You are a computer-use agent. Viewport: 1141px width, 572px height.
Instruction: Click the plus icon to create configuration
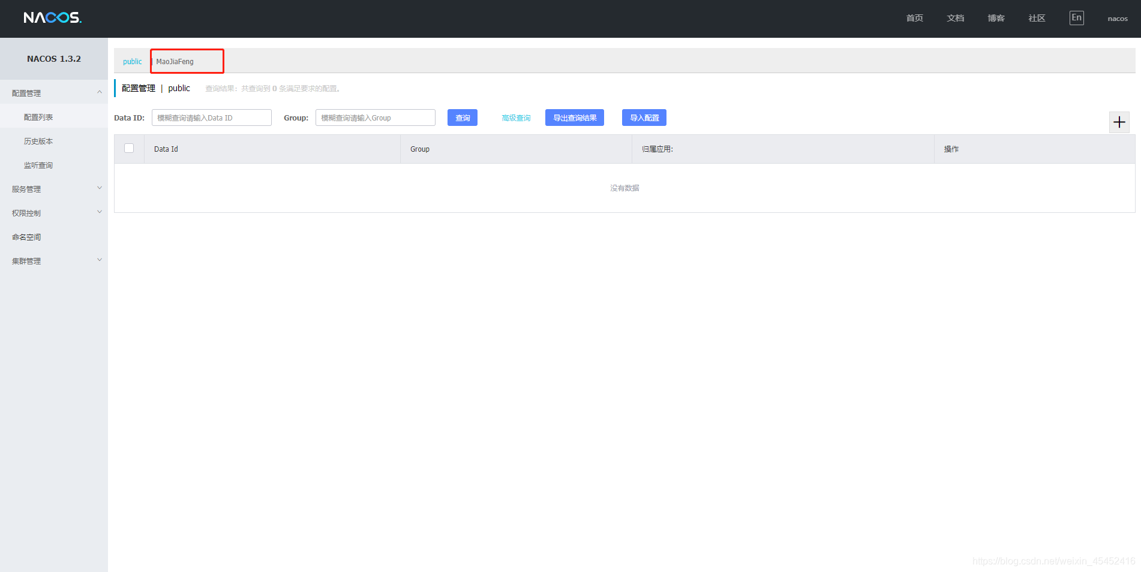coord(1119,122)
